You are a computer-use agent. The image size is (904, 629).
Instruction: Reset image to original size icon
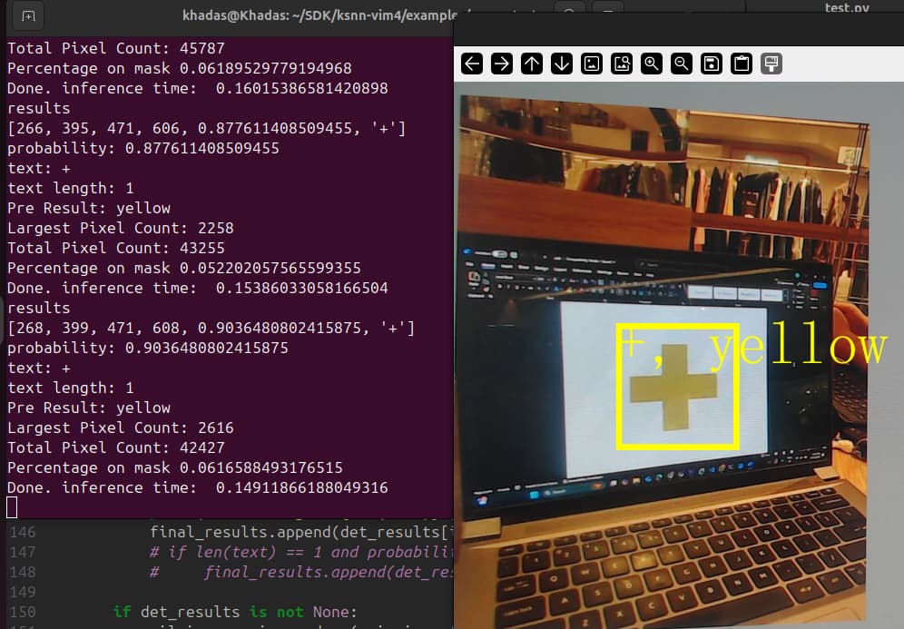coord(592,64)
